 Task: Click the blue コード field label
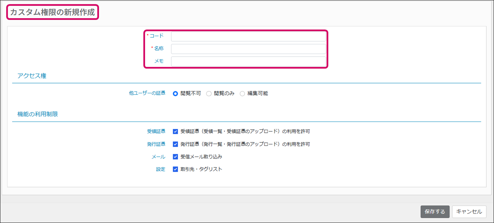tap(156, 36)
